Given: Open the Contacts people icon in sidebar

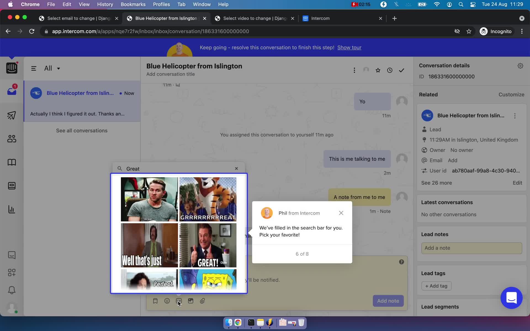Looking at the screenshot, I should click(12, 138).
